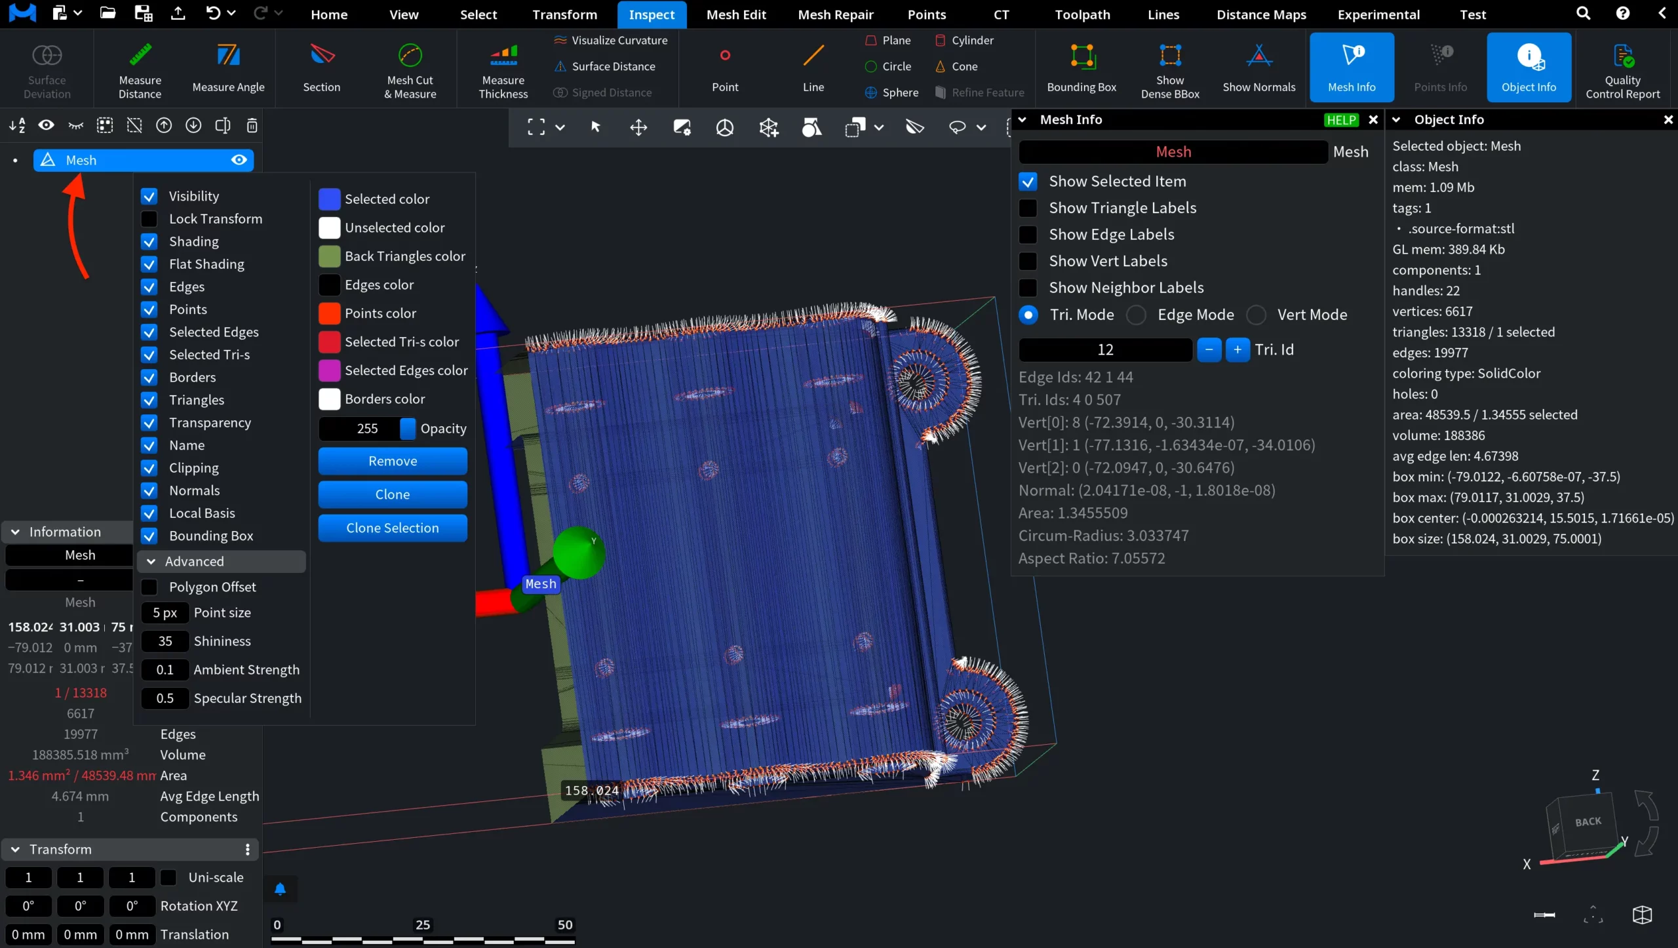Select the Measure Angle tool
Viewport: 1678px width, 948px height.
point(228,68)
